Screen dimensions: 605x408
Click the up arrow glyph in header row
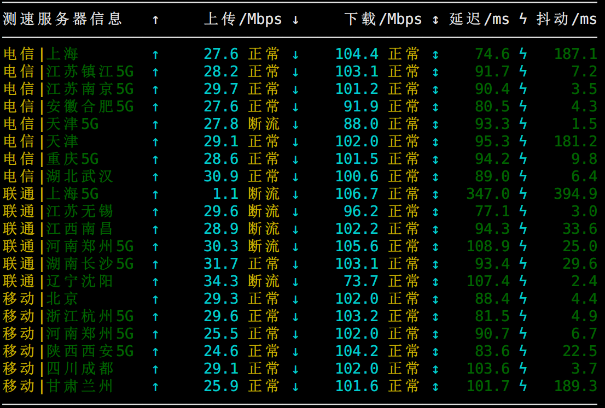(x=155, y=20)
